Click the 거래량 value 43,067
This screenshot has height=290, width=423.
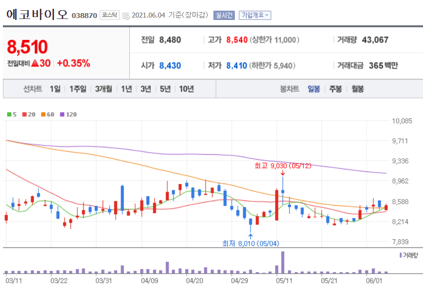tap(375, 40)
